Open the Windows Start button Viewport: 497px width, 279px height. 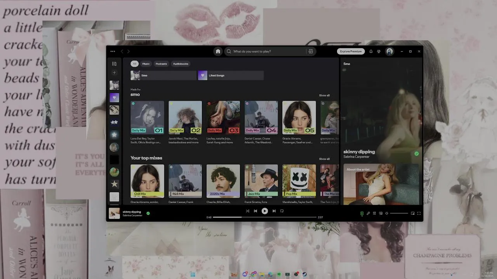point(193,274)
